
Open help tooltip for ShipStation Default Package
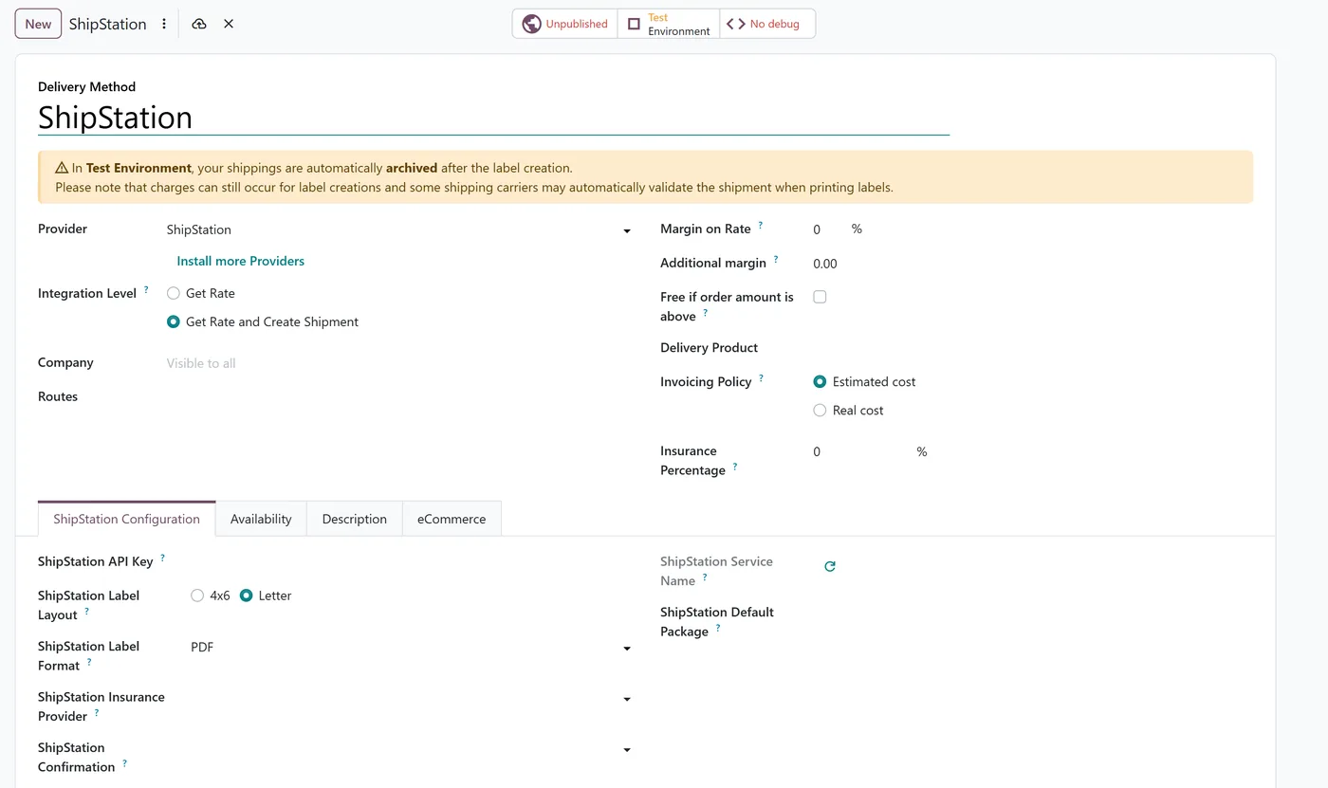point(718,629)
